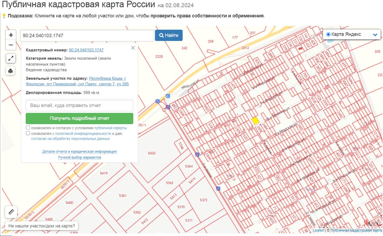This screenshot has width=383, height=236.
Task: Click parcel 5419 on the map
Action: point(104,173)
